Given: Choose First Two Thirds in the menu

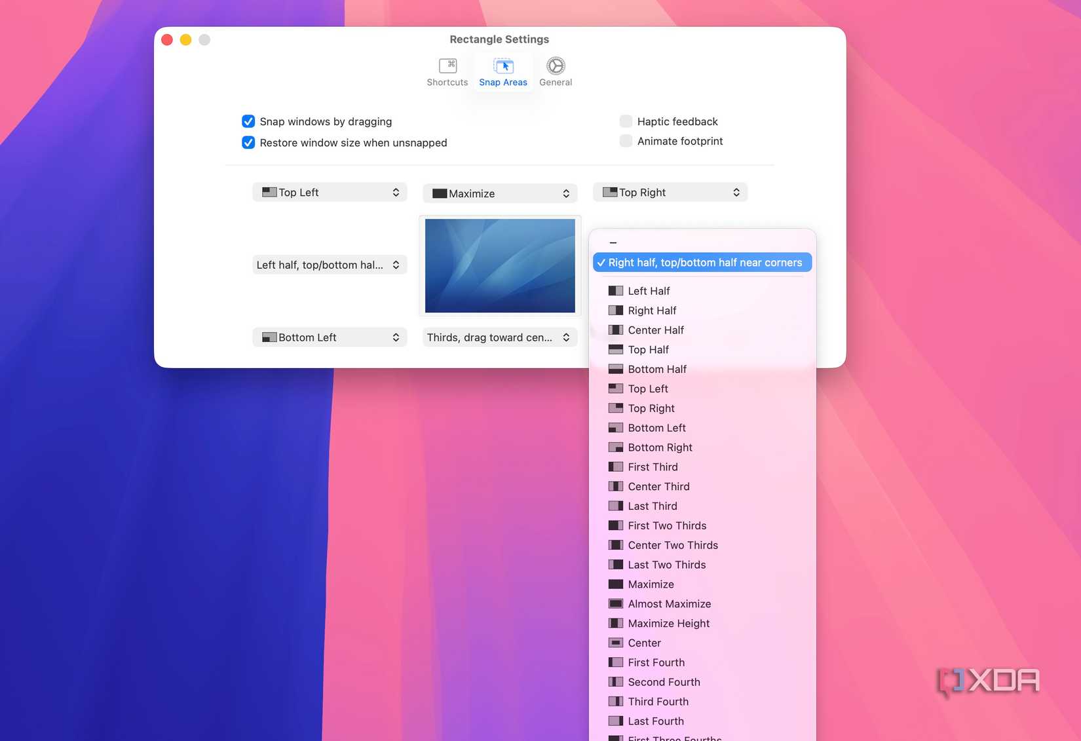Looking at the screenshot, I should (x=667, y=525).
